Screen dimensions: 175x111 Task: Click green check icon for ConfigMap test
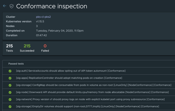[10, 85]
